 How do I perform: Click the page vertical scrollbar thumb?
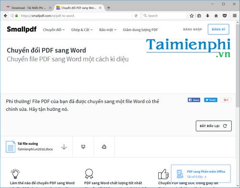(238, 66)
